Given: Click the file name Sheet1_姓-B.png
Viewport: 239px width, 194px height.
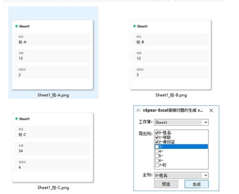Looking at the screenshot, I should [x=171, y=95].
